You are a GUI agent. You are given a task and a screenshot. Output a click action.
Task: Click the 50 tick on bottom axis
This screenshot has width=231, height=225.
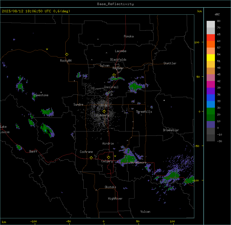pyautogui.click(x=138, y=221)
